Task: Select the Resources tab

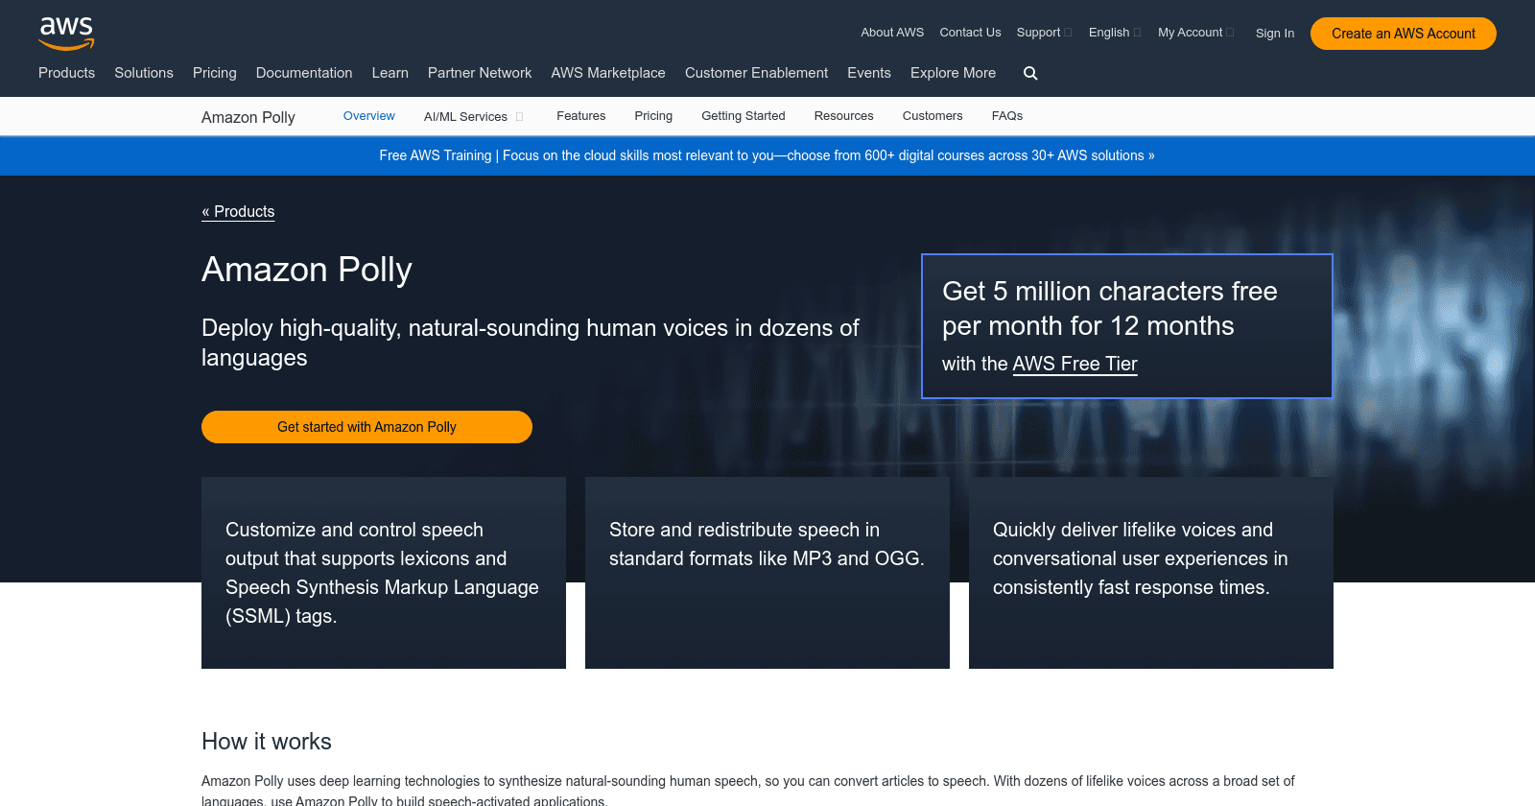Action: coord(843,116)
